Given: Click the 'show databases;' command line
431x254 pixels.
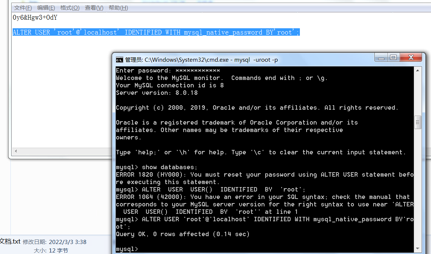Looking at the screenshot, I should tap(156, 167).
